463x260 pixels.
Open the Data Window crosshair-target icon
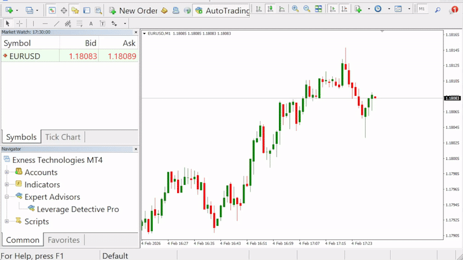pyautogui.click(x=64, y=10)
